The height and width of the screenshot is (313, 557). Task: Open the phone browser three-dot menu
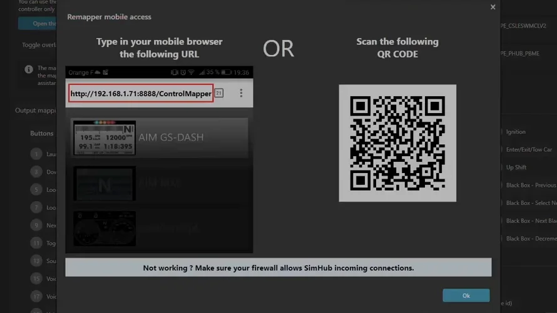[241, 93]
